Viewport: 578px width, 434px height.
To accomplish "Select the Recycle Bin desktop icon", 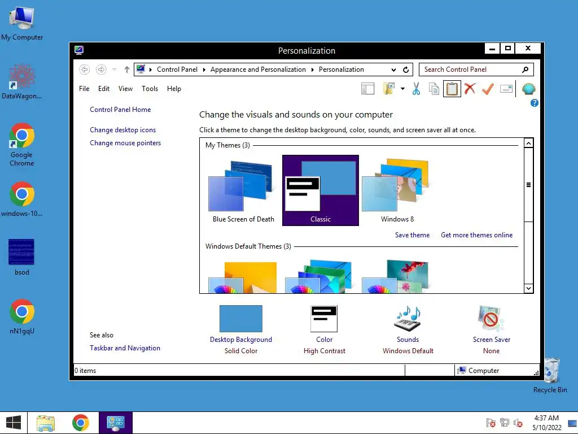I will [x=550, y=375].
